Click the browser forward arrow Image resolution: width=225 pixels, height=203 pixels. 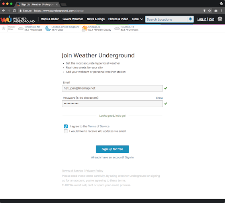9,11
